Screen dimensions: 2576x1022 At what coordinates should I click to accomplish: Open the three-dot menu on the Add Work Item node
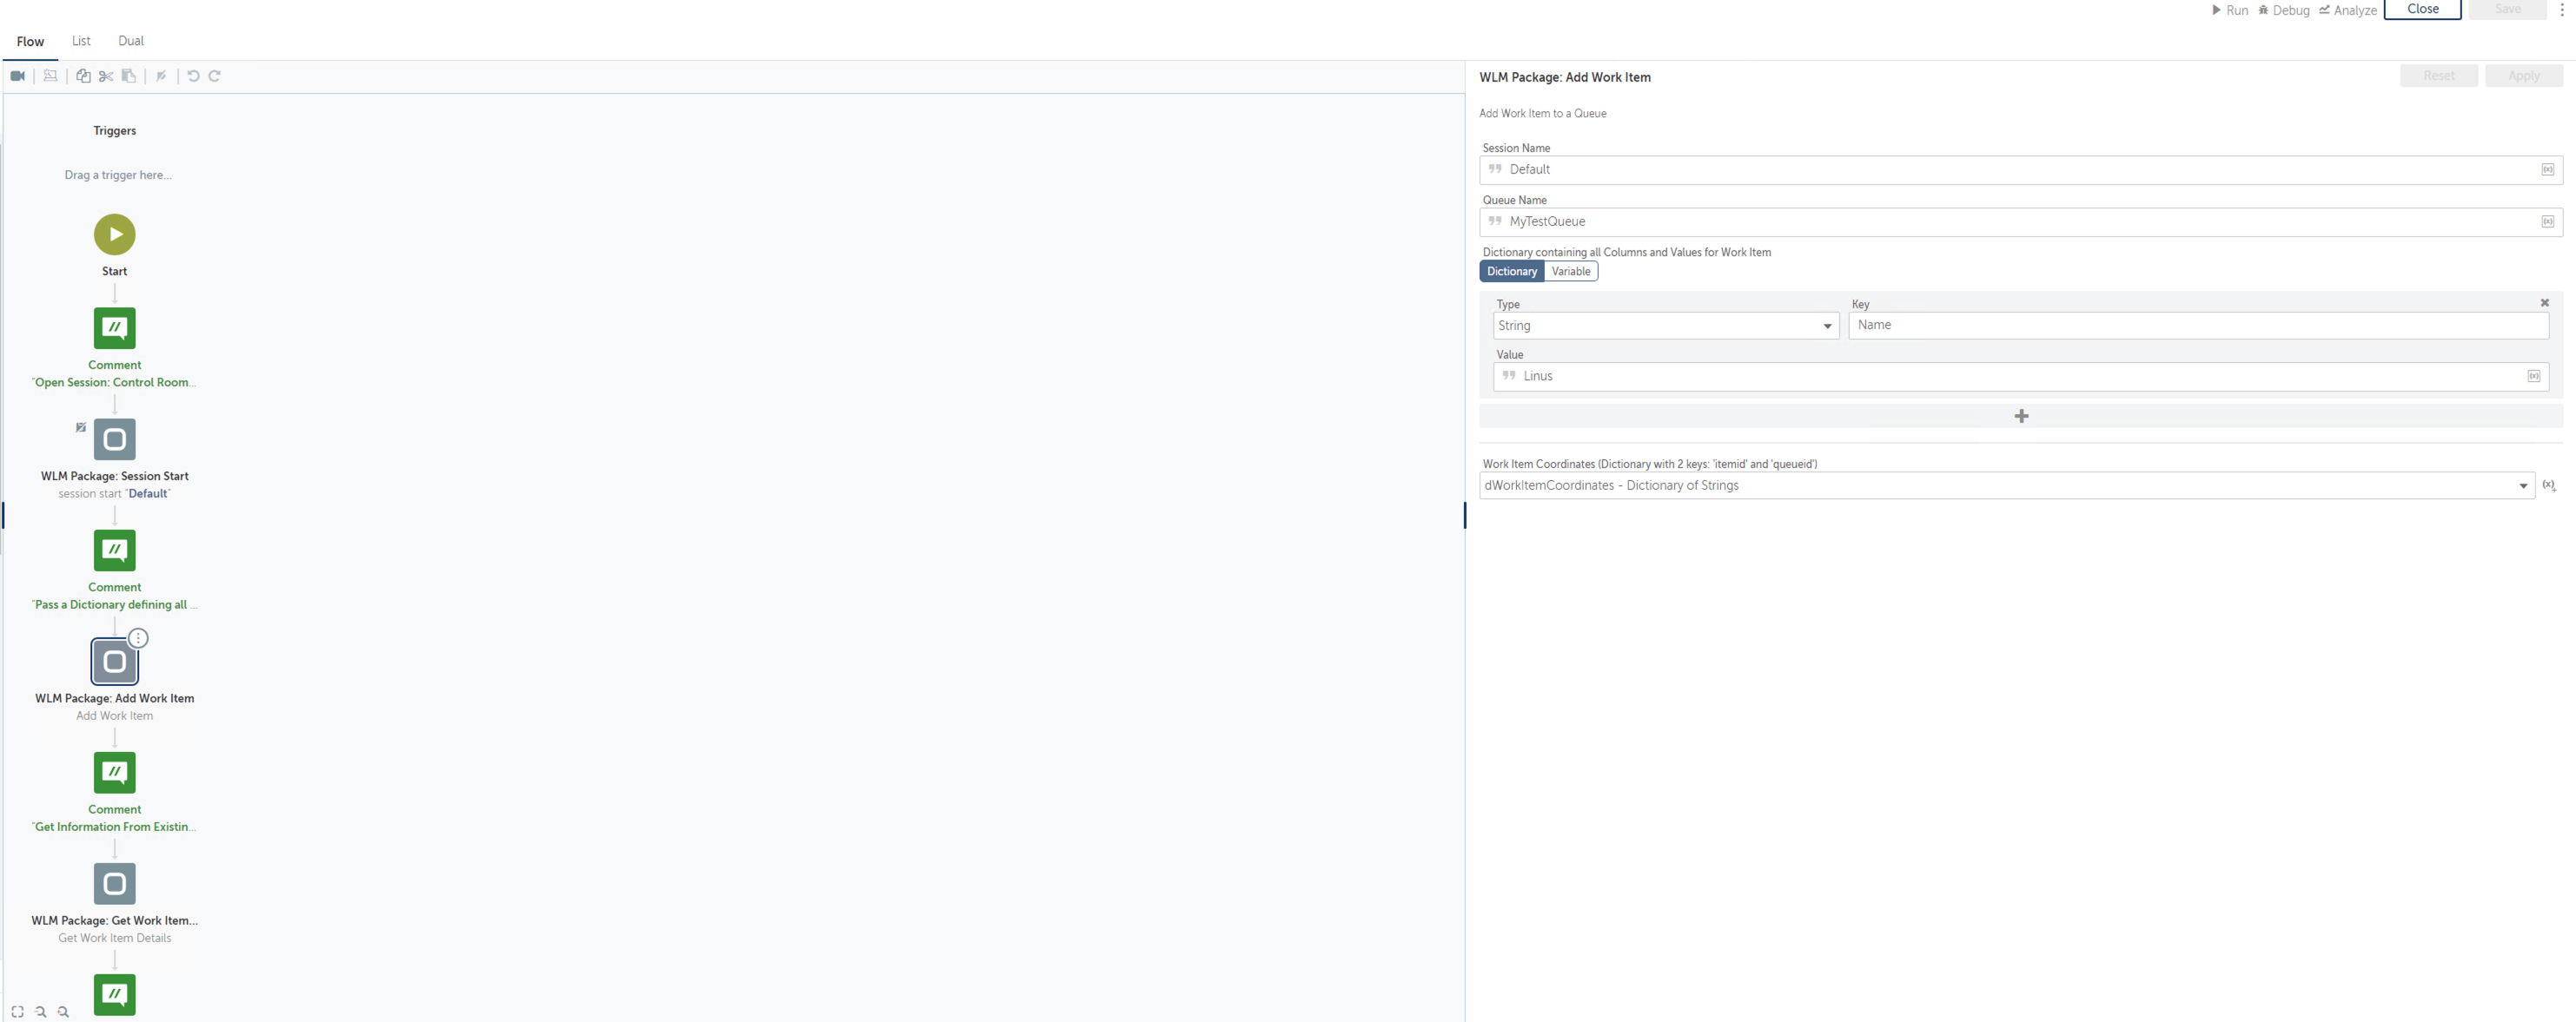[138, 637]
